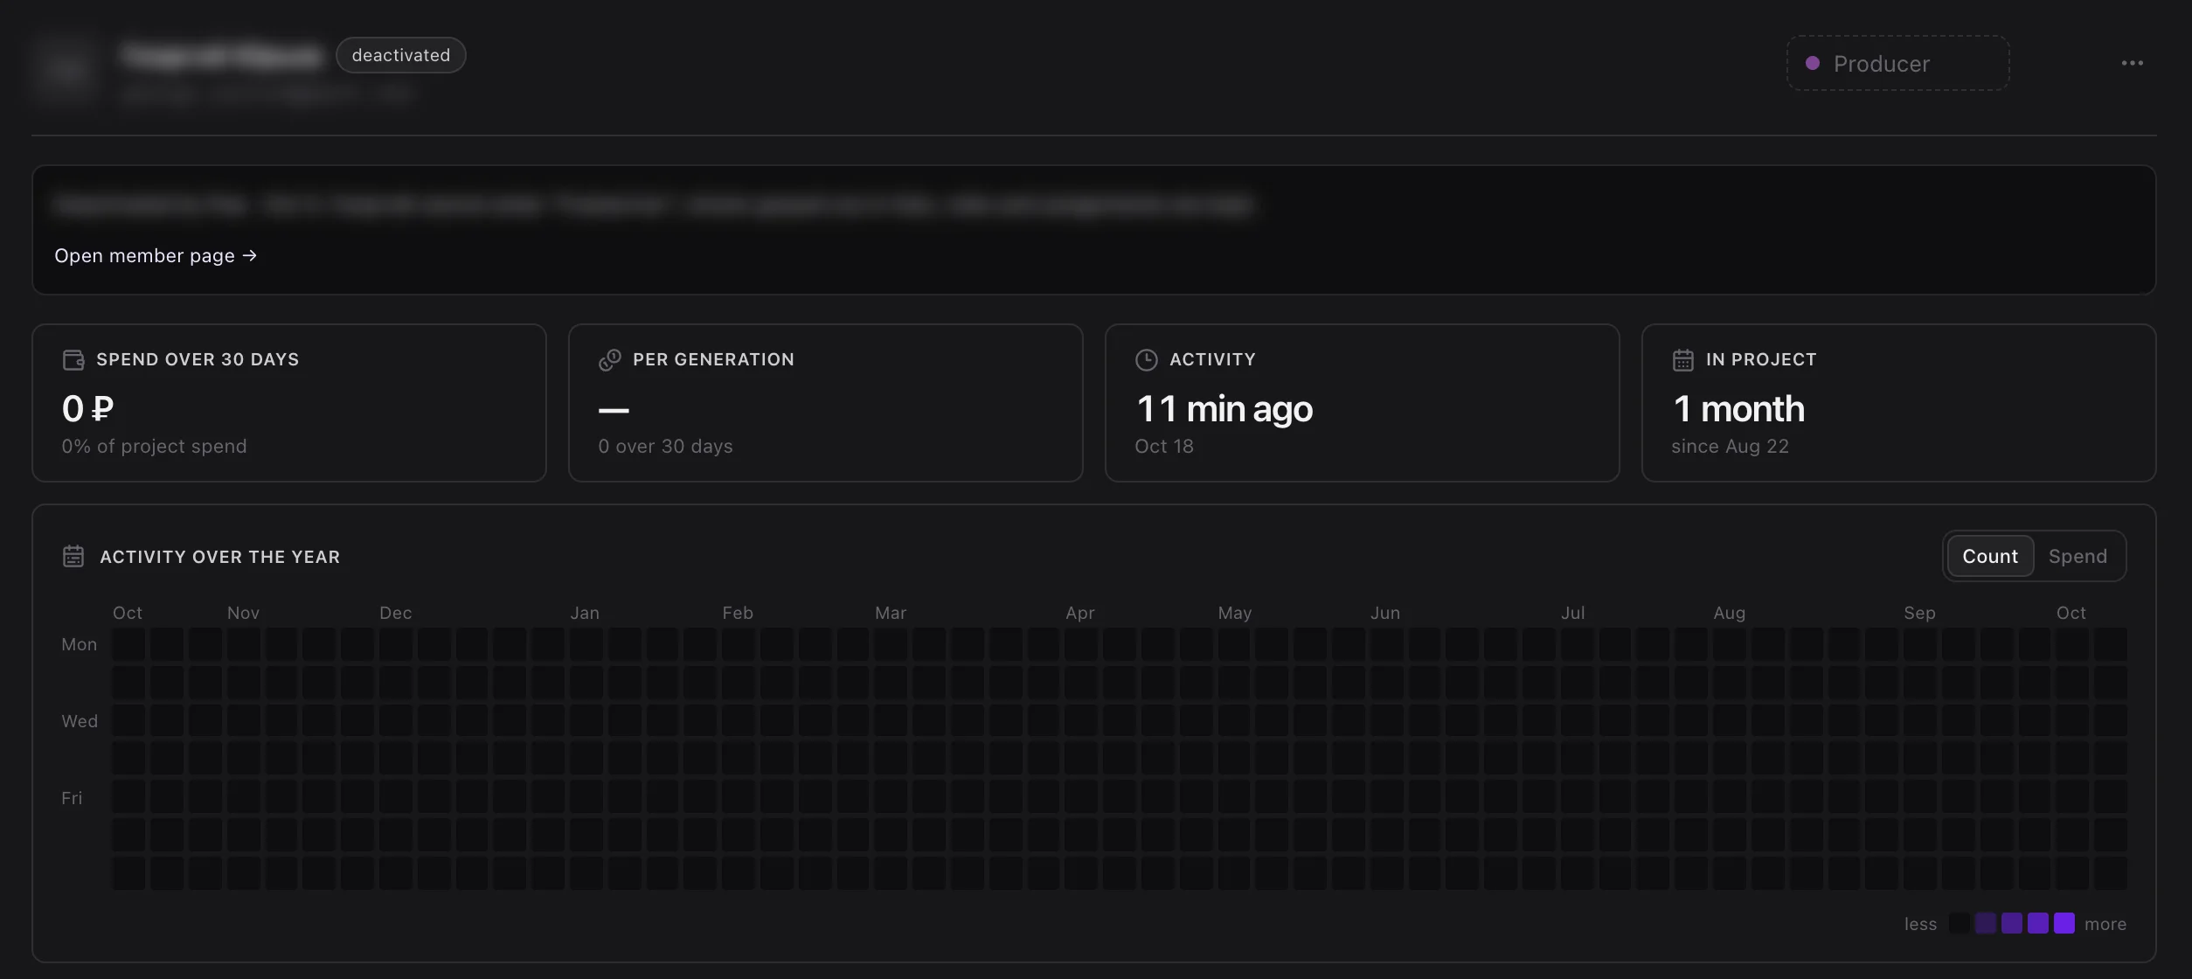Click the 'Jan' month label in heatmap
2192x979 pixels.
pyautogui.click(x=585, y=613)
